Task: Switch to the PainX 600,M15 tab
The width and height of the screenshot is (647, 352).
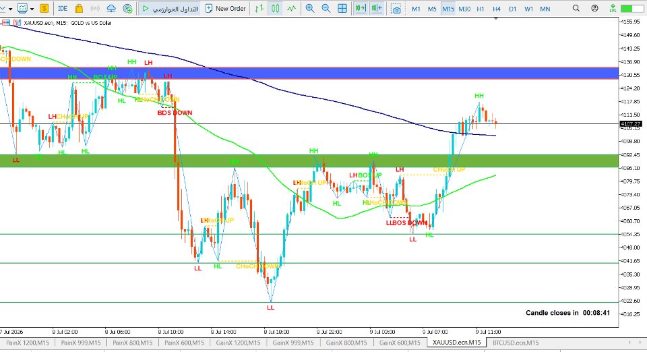Action: tap(184, 343)
